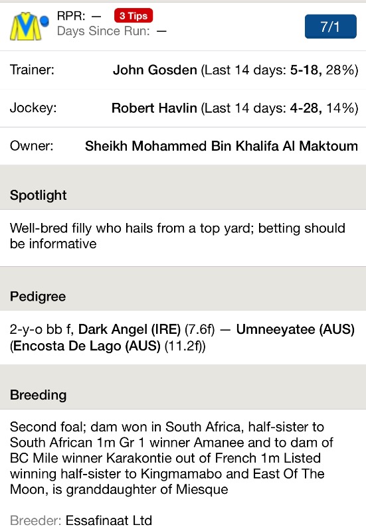366x531 pixels.
Task: Select the Spotlight comment text
Action: (x=177, y=236)
